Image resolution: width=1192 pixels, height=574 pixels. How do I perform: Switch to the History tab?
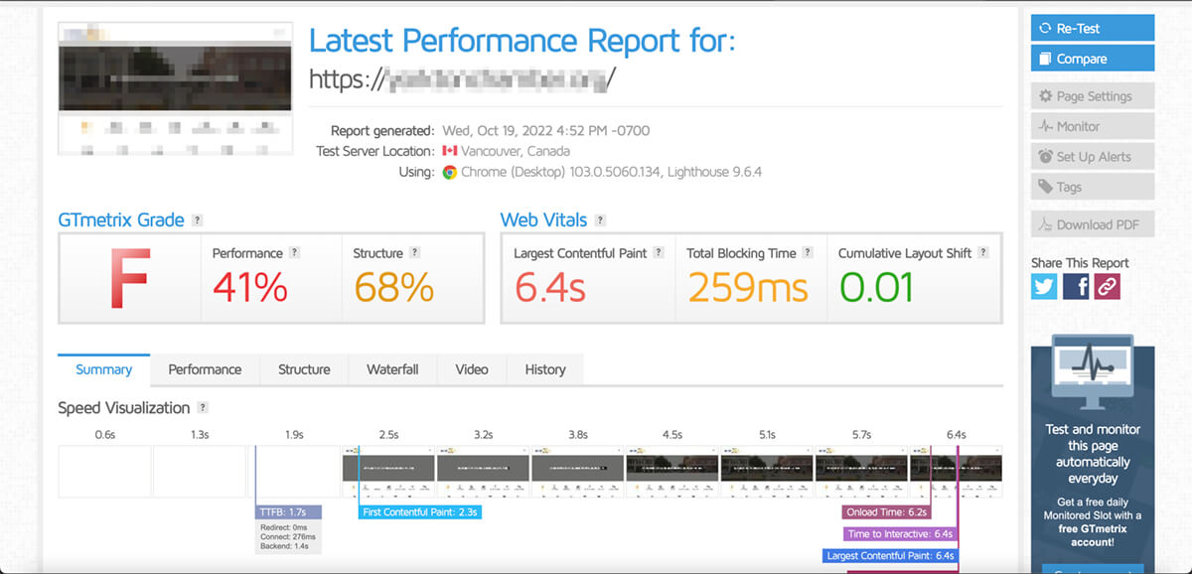pos(545,369)
